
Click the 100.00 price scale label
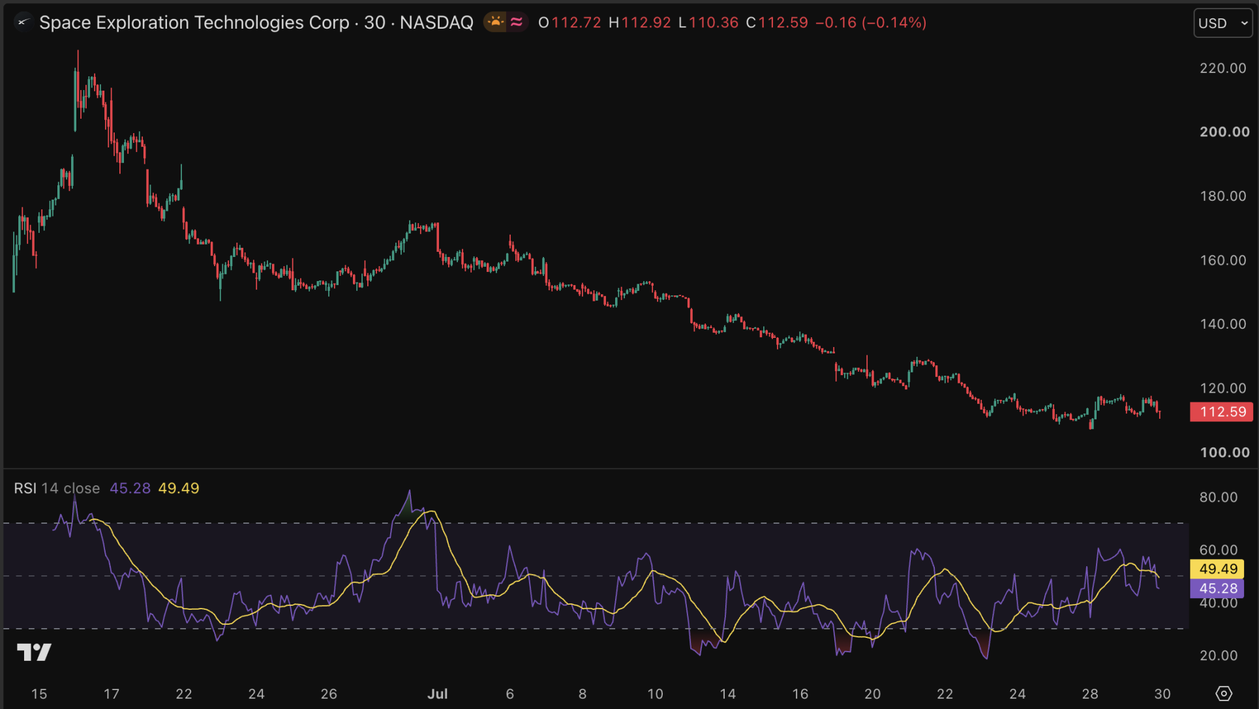pyautogui.click(x=1224, y=452)
